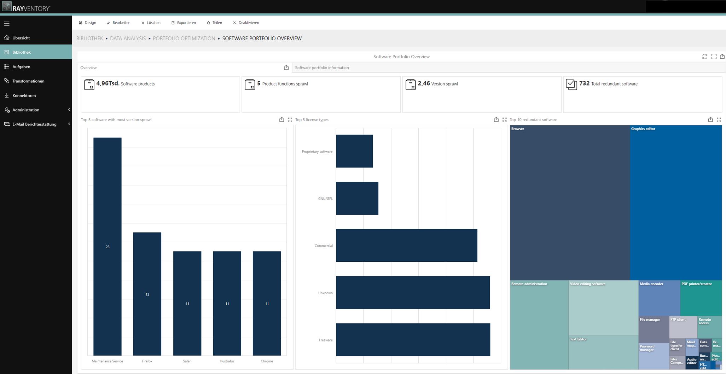Export the Top 5 license types chart

[x=496, y=120]
